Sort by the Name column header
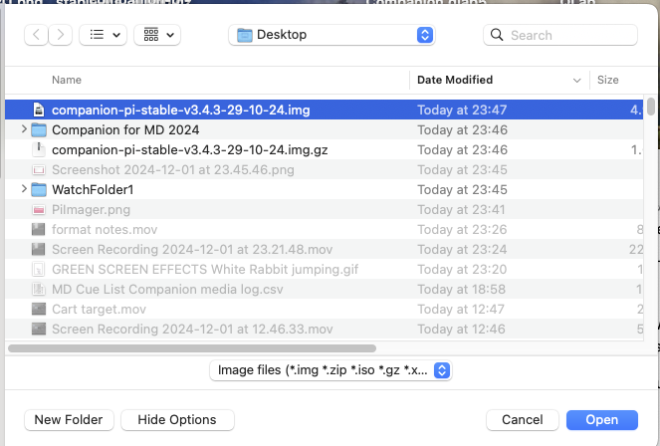This screenshot has height=446, width=660. tap(67, 80)
